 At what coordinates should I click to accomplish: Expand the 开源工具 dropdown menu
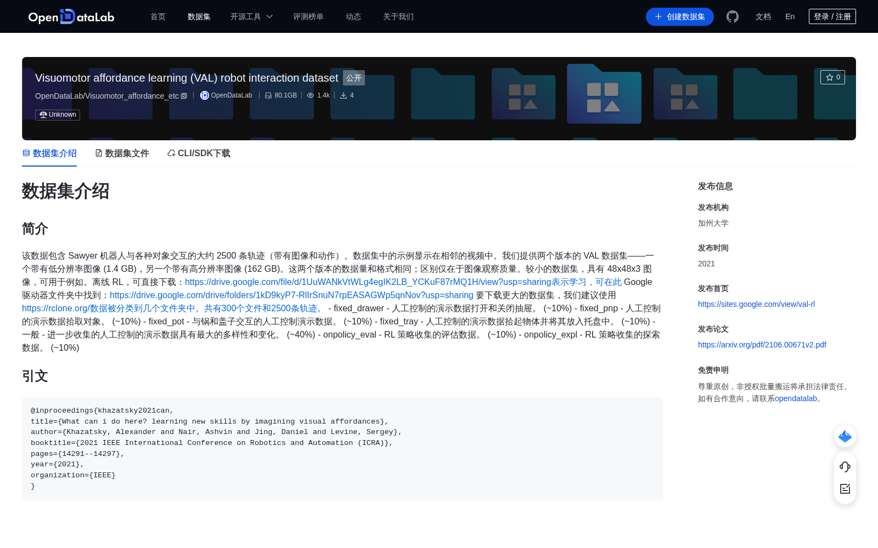tap(251, 16)
